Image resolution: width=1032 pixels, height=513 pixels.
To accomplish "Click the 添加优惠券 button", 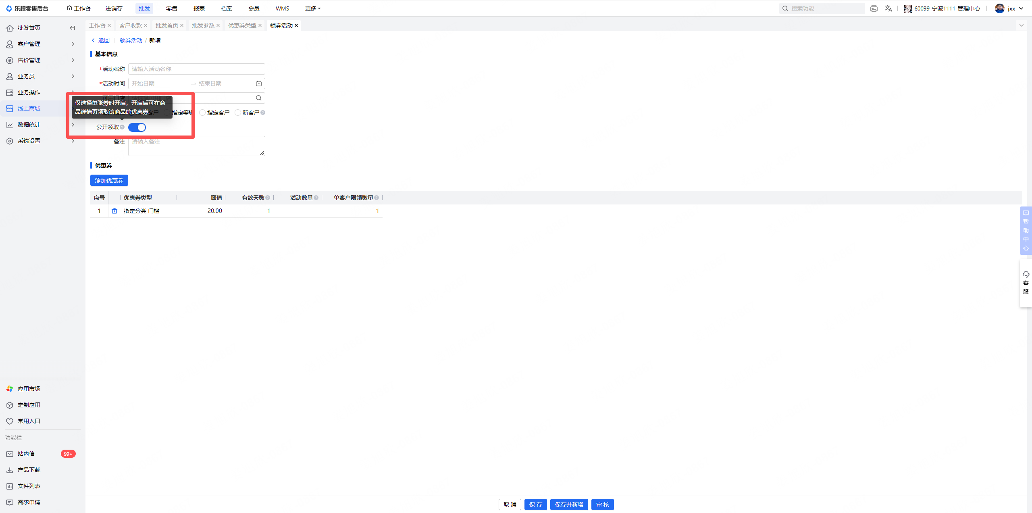I will (109, 180).
